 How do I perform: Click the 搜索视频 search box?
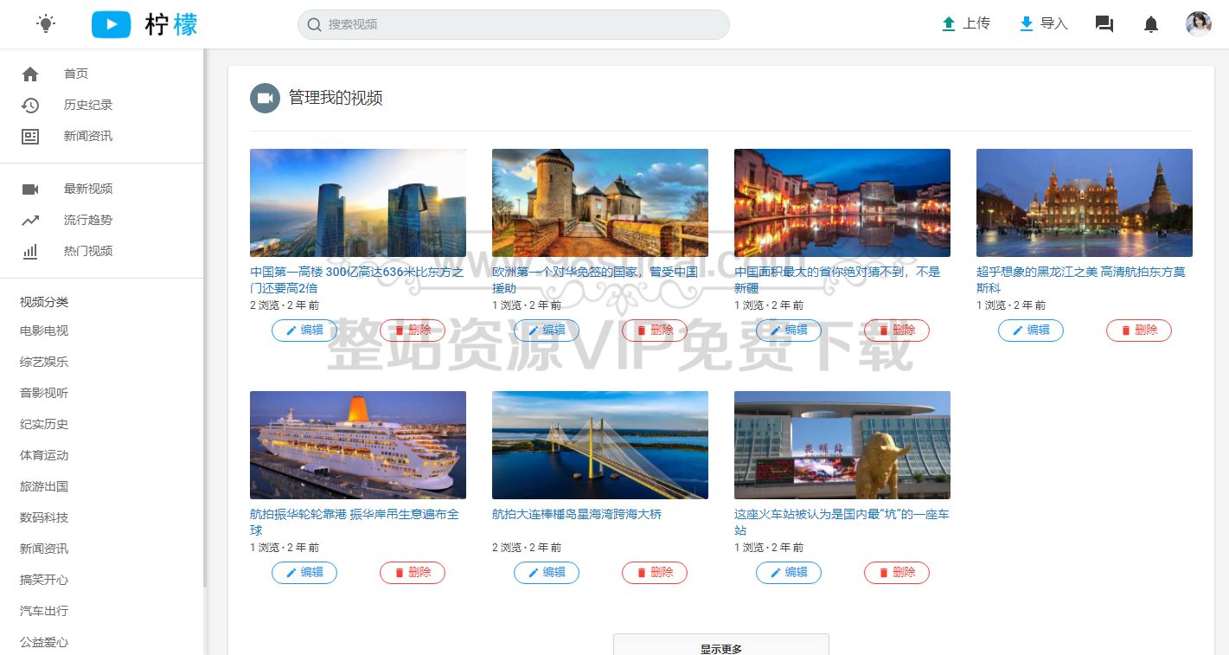pos(514,25)
